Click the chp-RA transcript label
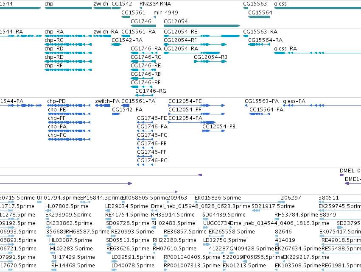361x272 pixels. (x=54, y=32)
